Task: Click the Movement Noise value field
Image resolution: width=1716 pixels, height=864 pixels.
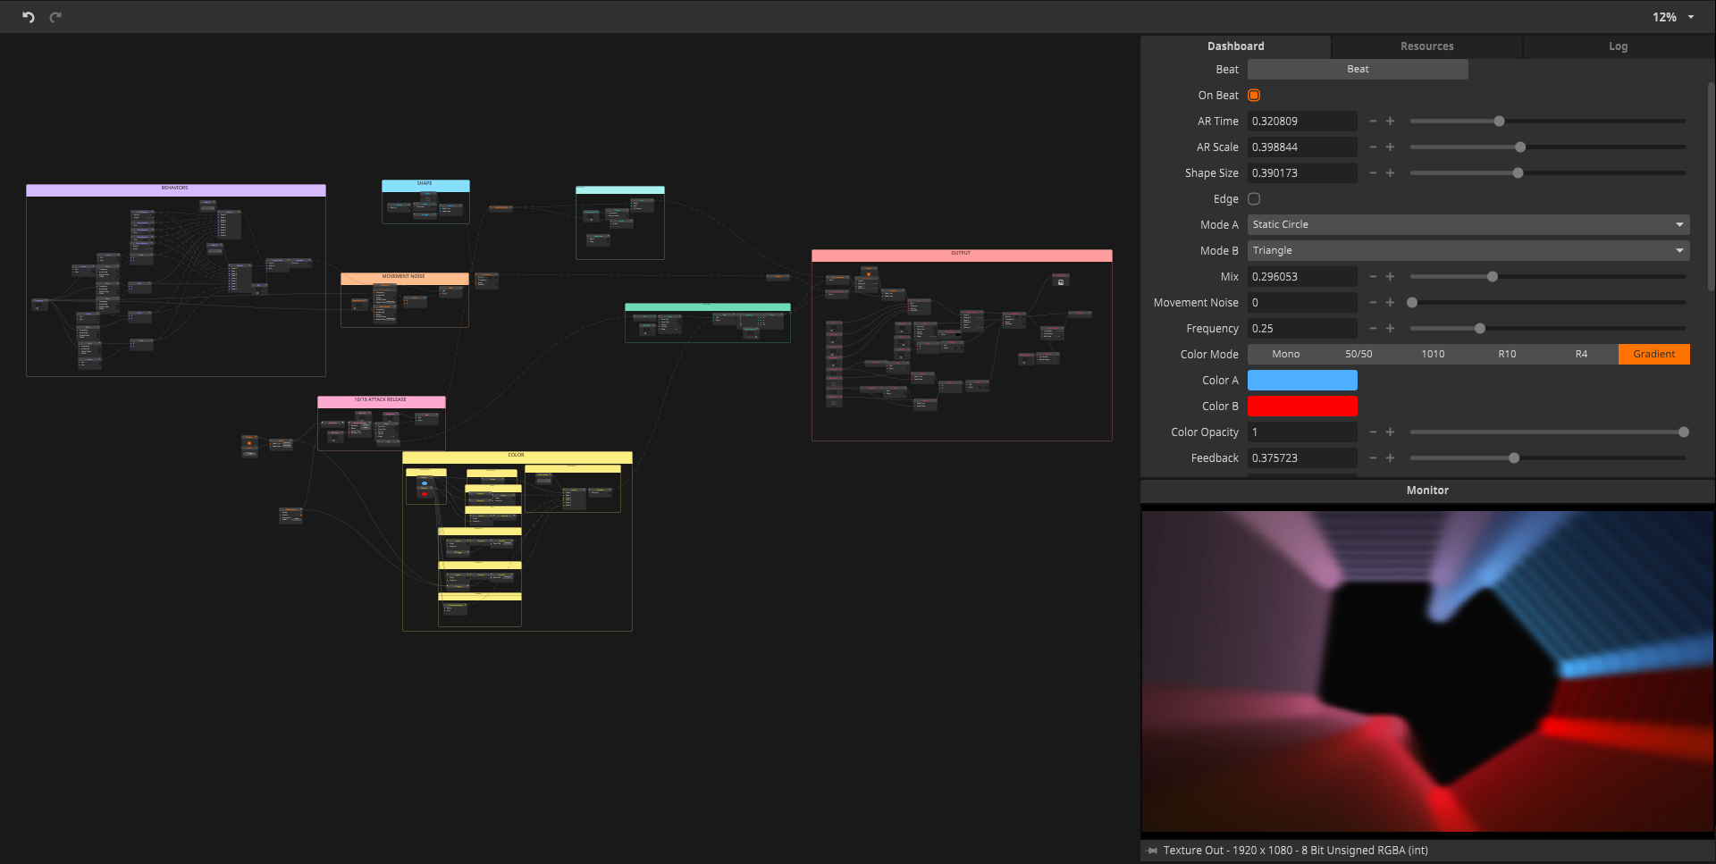Action: click(1301, 303)
